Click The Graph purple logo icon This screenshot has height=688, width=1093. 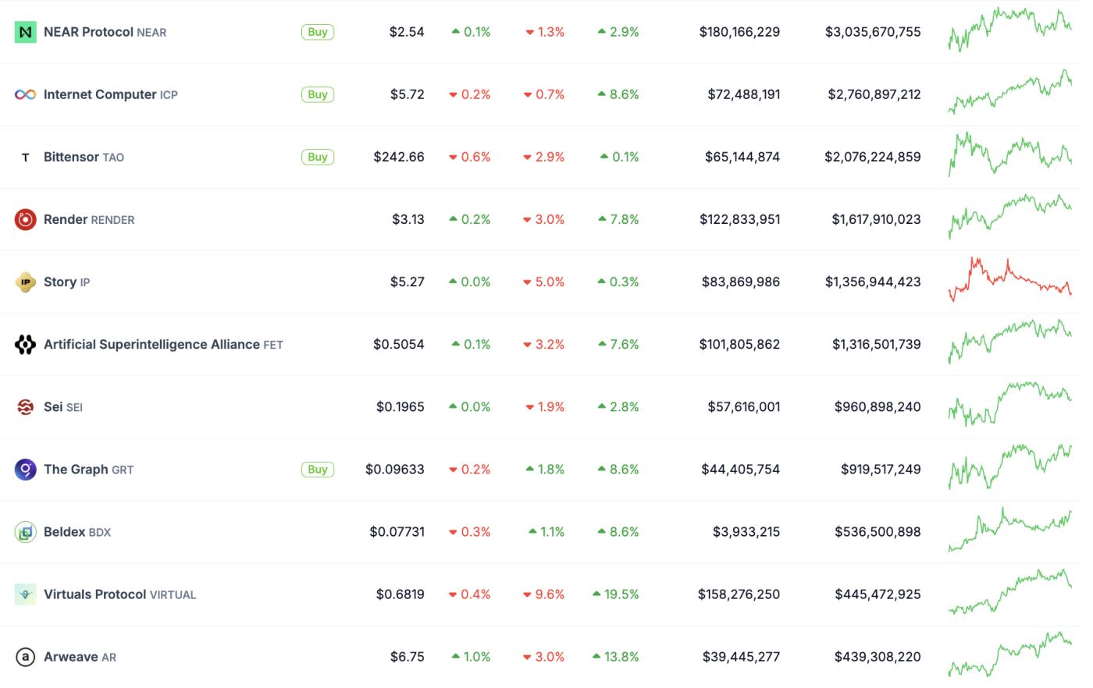(25, 469)
